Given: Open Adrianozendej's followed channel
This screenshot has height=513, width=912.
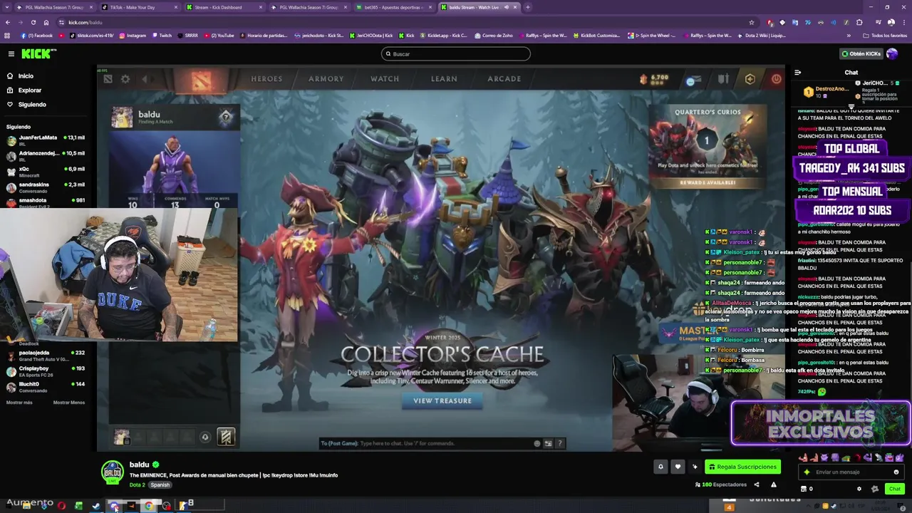Looking at the screenshot, I should click(45, 156).
